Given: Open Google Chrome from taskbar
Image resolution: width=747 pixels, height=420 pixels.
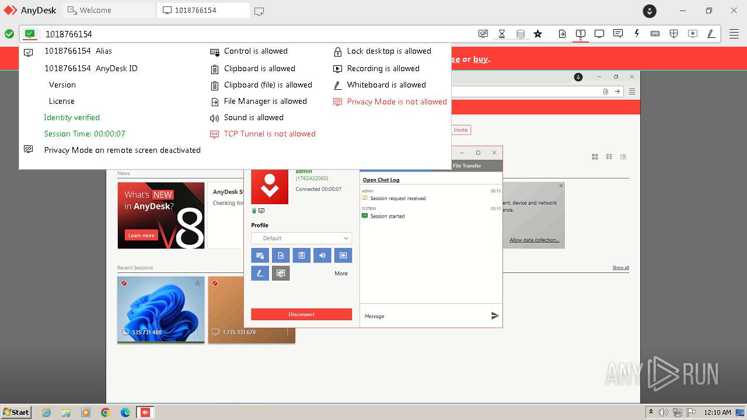Looking at the screenshot, I should (x=105, y=412).
